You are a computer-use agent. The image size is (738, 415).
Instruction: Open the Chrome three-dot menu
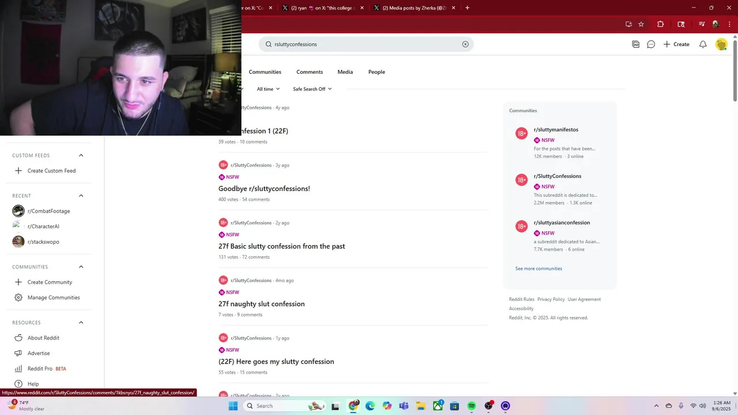coord(729,24)
